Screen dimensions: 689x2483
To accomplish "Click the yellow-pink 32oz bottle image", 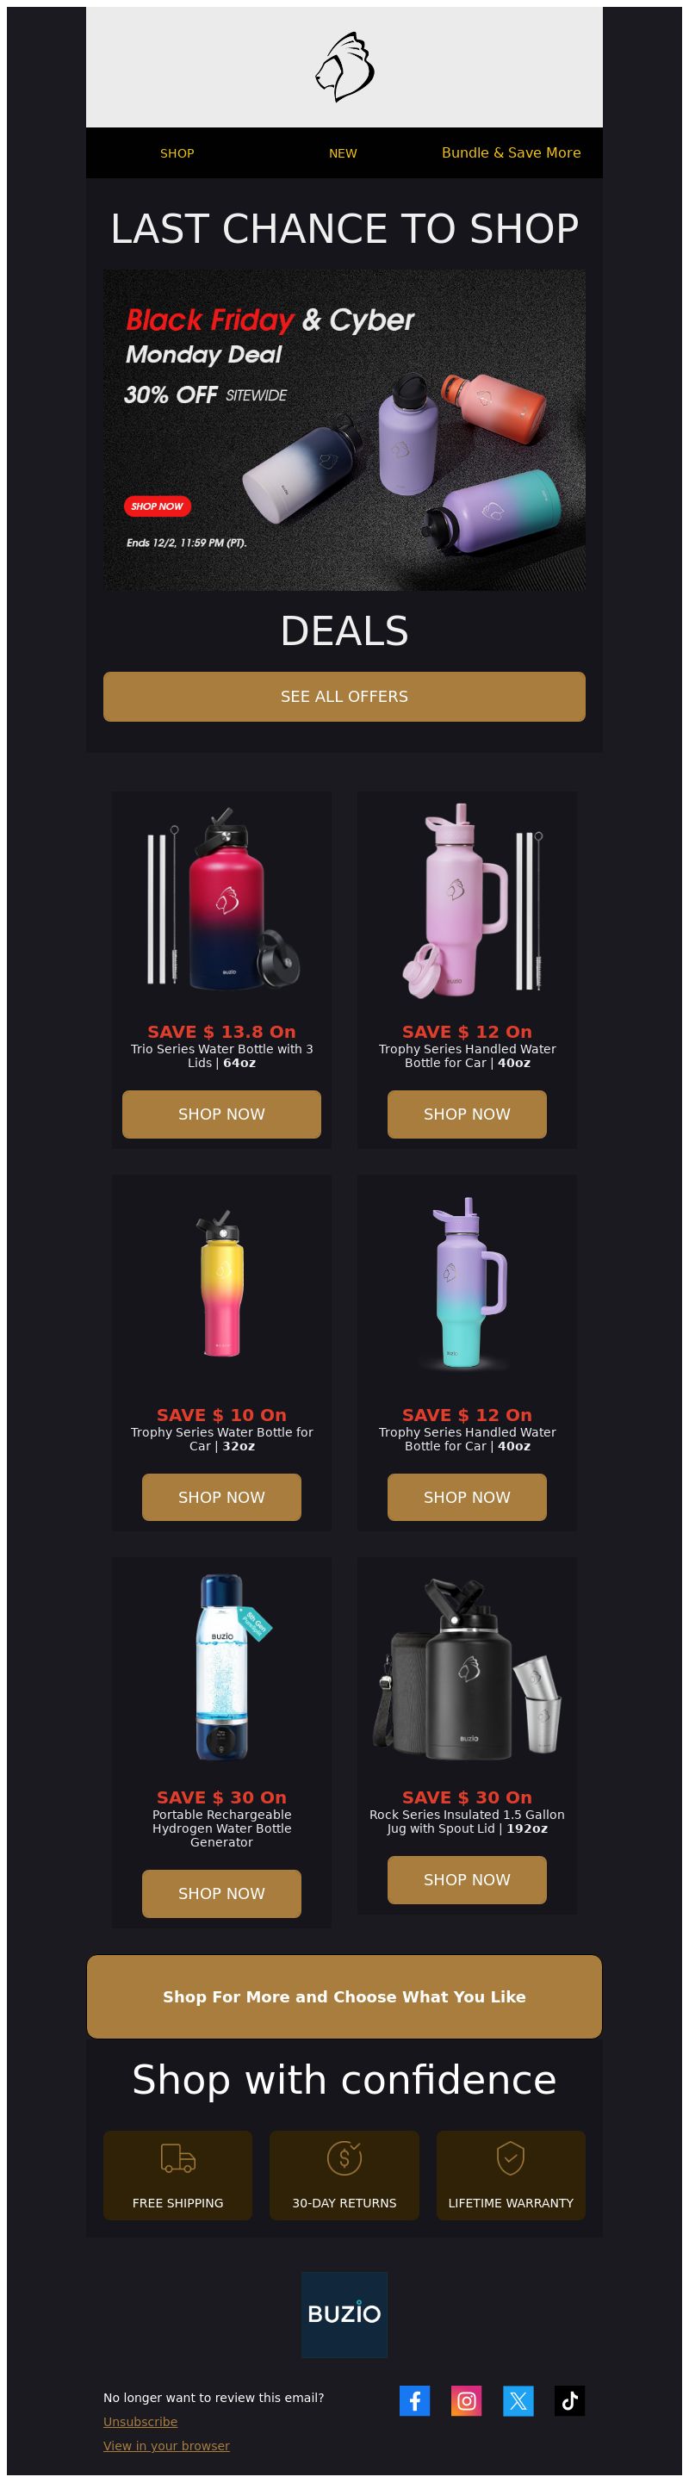I will (221, 1284).
